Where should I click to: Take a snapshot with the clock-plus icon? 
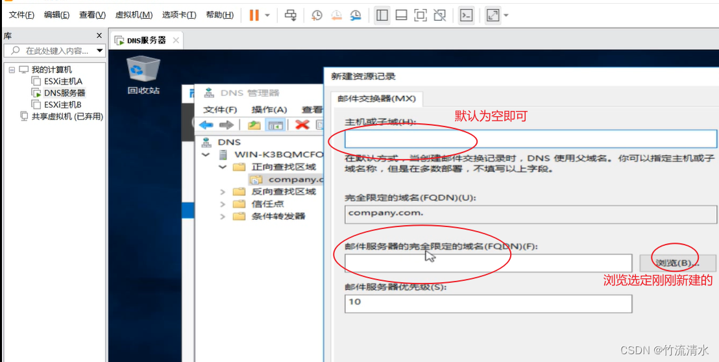[x=317, y=16]
